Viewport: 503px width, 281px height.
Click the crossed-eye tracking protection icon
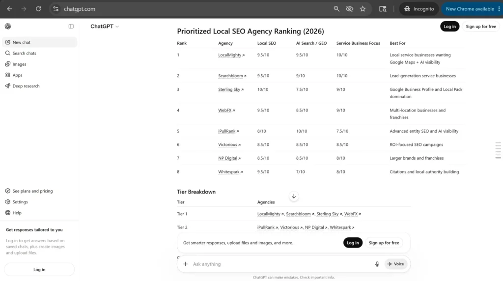point(349,9)
